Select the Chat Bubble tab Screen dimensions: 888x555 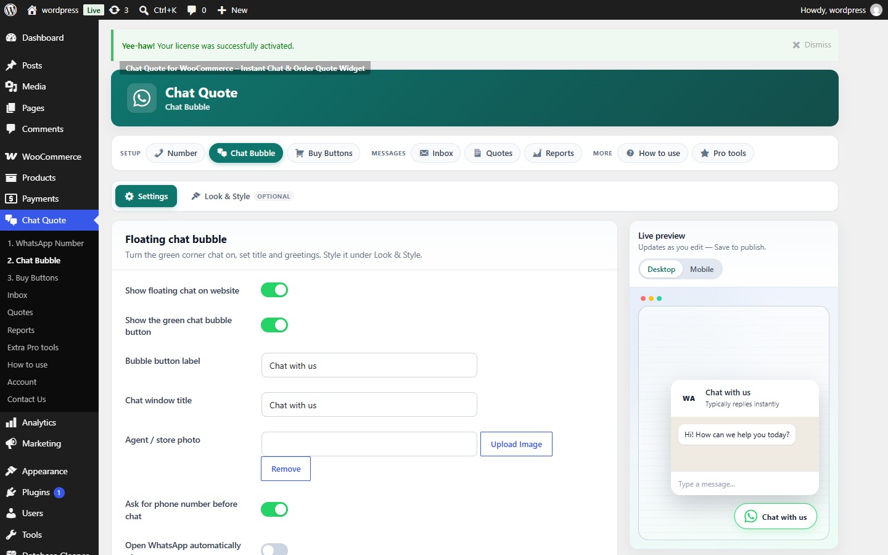click(x=246, y=153)
